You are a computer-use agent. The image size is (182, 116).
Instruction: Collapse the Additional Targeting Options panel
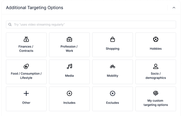coord(174,8)
